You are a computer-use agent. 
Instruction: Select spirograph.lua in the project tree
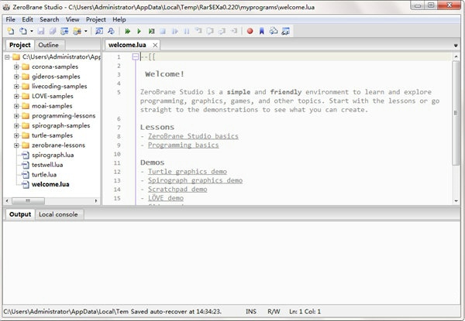click(53, 155)
